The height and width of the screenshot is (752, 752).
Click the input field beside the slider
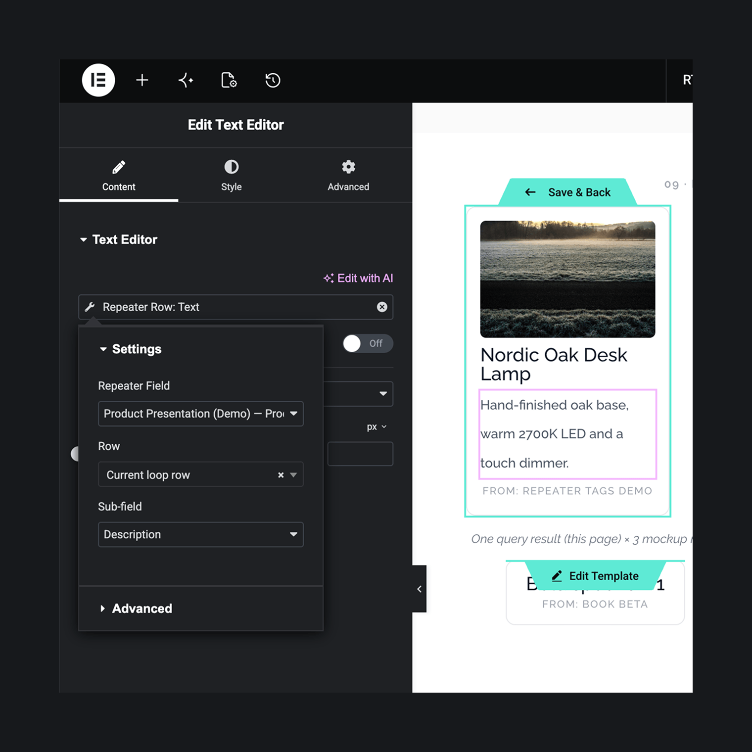(360, 454)
